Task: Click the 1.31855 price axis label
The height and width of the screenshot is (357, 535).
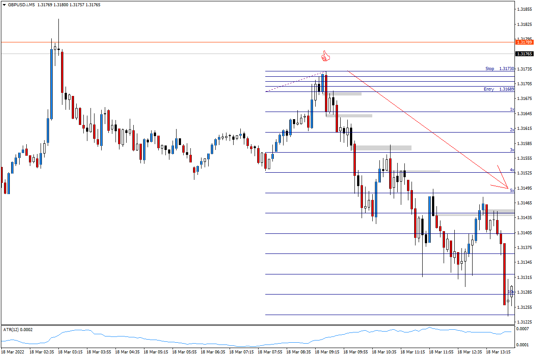Action: click(x=525, y=9)
